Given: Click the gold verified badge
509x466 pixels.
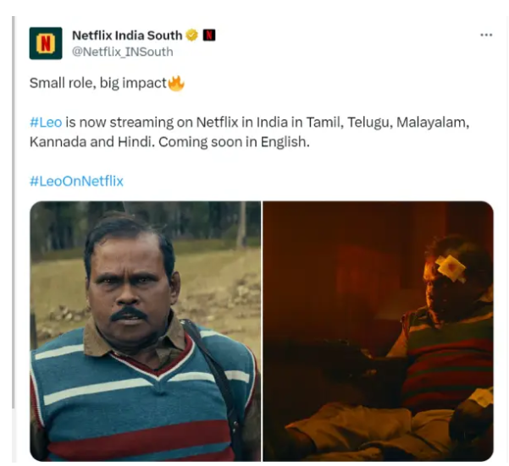Looking at the screenshot, I should 192,35.
